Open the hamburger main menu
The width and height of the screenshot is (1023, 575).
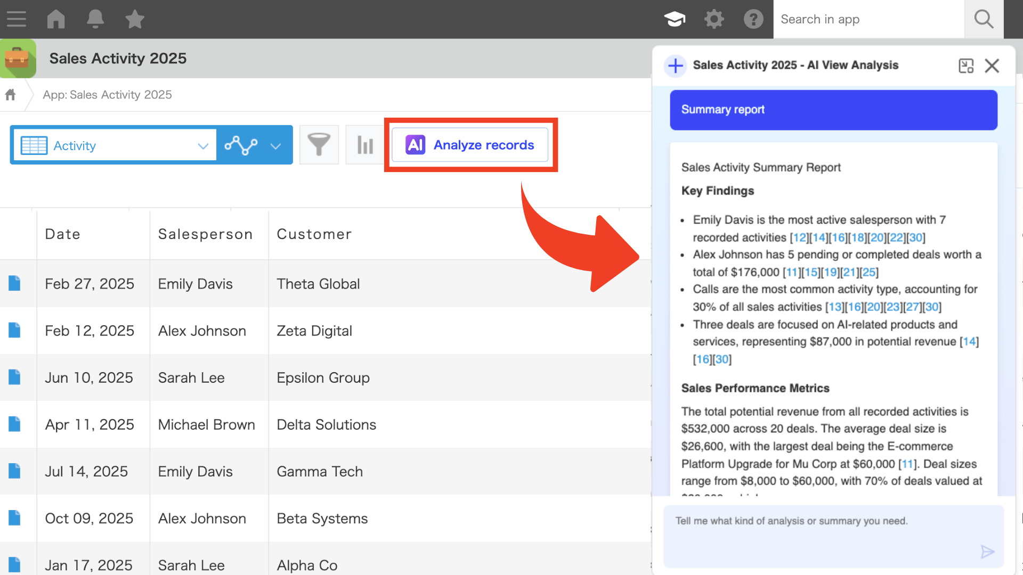17,19
